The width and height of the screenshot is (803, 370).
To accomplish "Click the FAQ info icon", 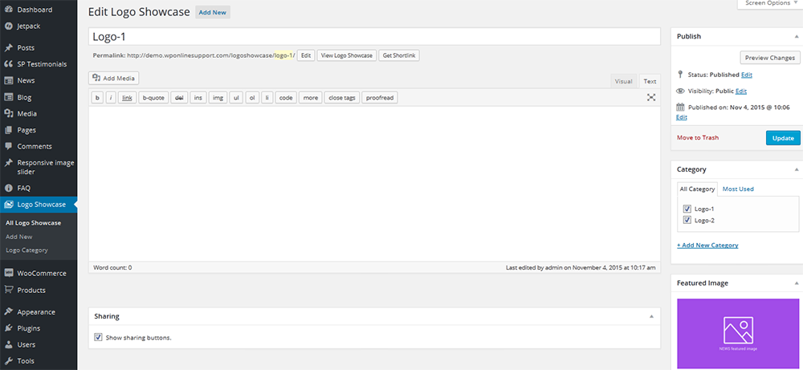I will [8, 188].
